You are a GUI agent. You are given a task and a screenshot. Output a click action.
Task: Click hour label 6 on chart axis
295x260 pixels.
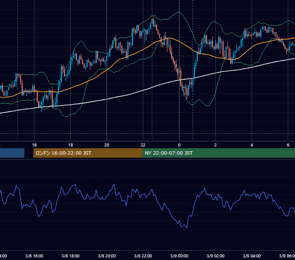pyautogui.click(x=288, y=145)
